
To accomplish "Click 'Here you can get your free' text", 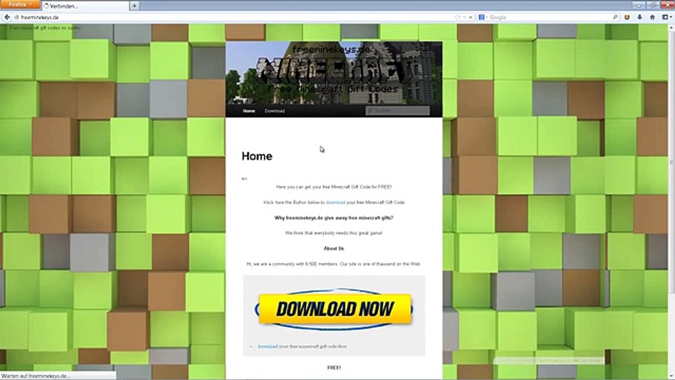I will click(334, 187).
